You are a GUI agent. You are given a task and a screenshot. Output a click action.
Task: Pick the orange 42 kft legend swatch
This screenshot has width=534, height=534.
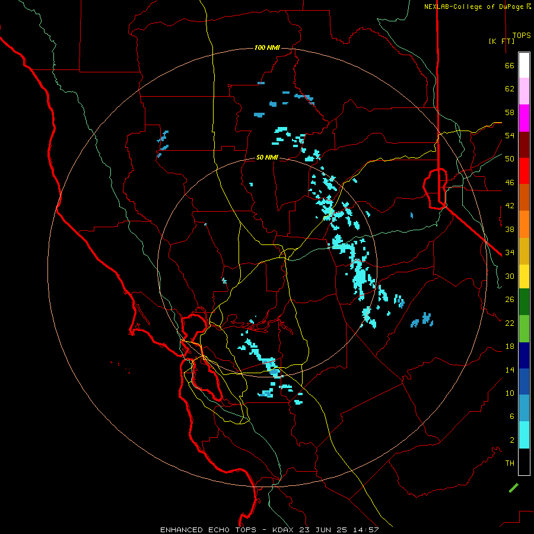pos(524,224)
